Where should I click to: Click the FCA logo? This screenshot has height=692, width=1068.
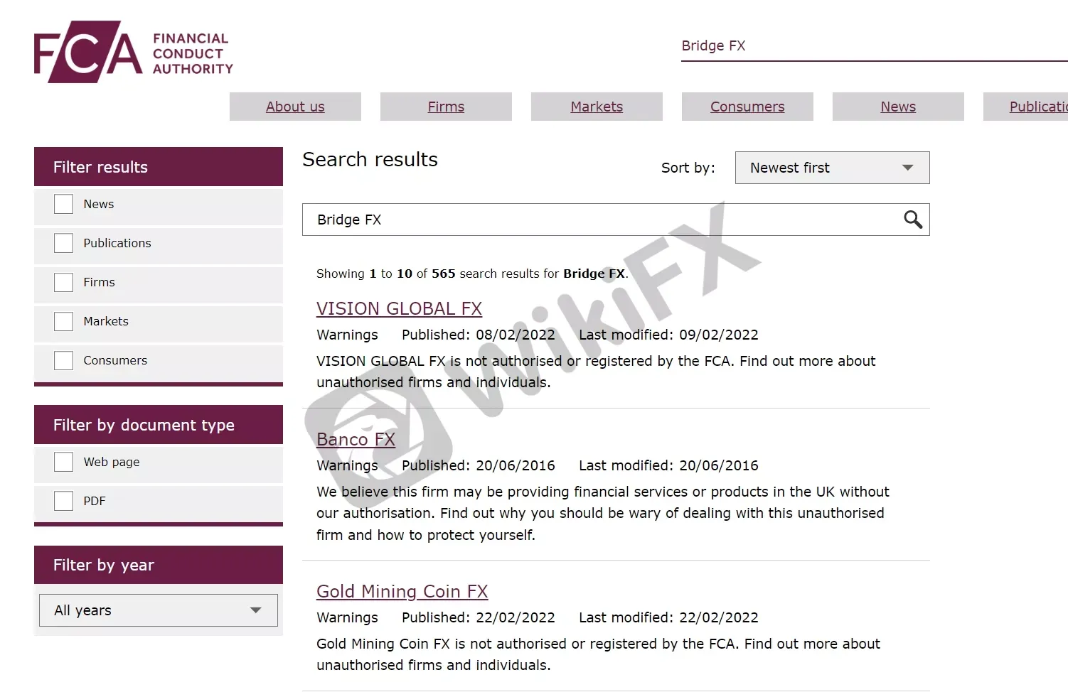tap(134, 52)
